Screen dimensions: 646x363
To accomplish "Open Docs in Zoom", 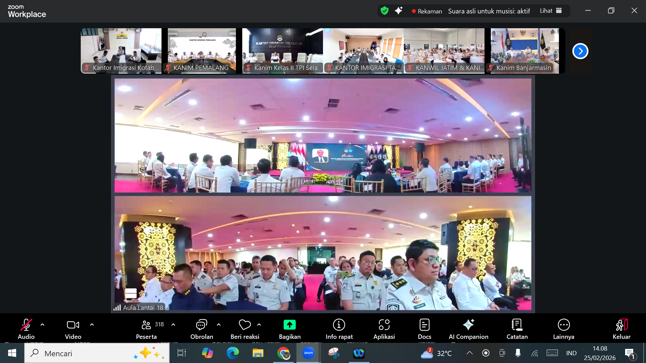I will coord(425,329).
